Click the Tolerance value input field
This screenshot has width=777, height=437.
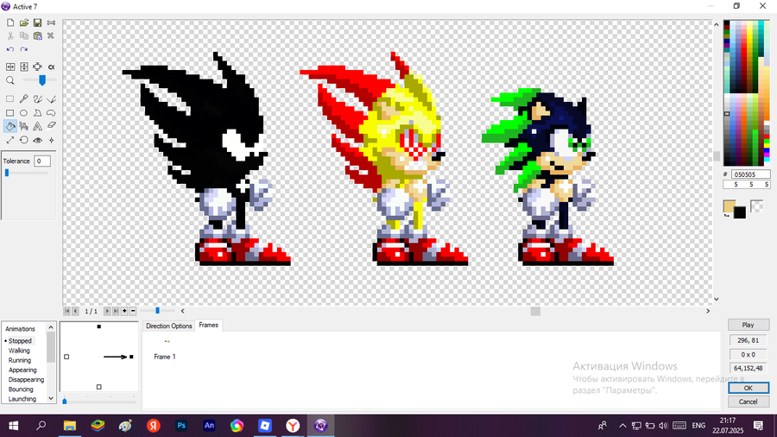[x=42, y=161]
